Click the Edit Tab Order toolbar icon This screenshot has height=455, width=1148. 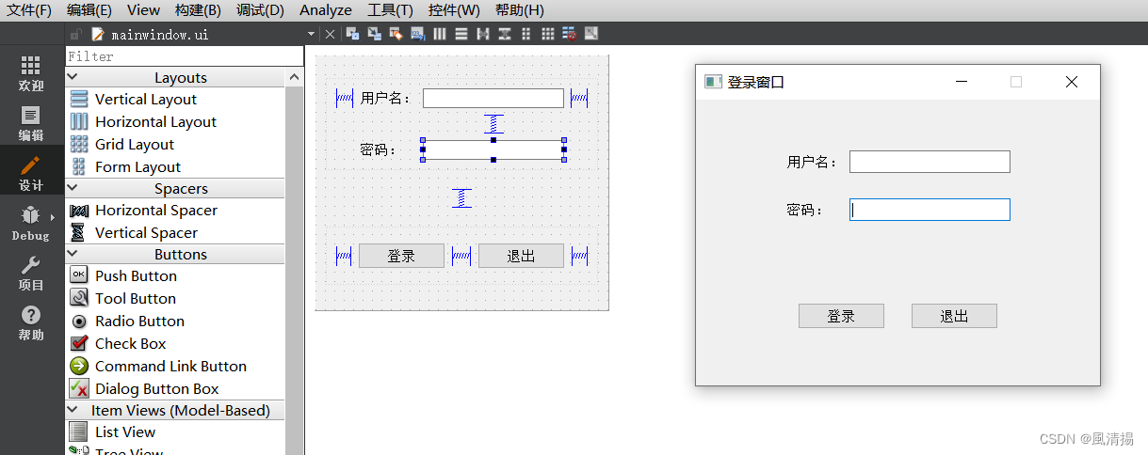point(418,34)
